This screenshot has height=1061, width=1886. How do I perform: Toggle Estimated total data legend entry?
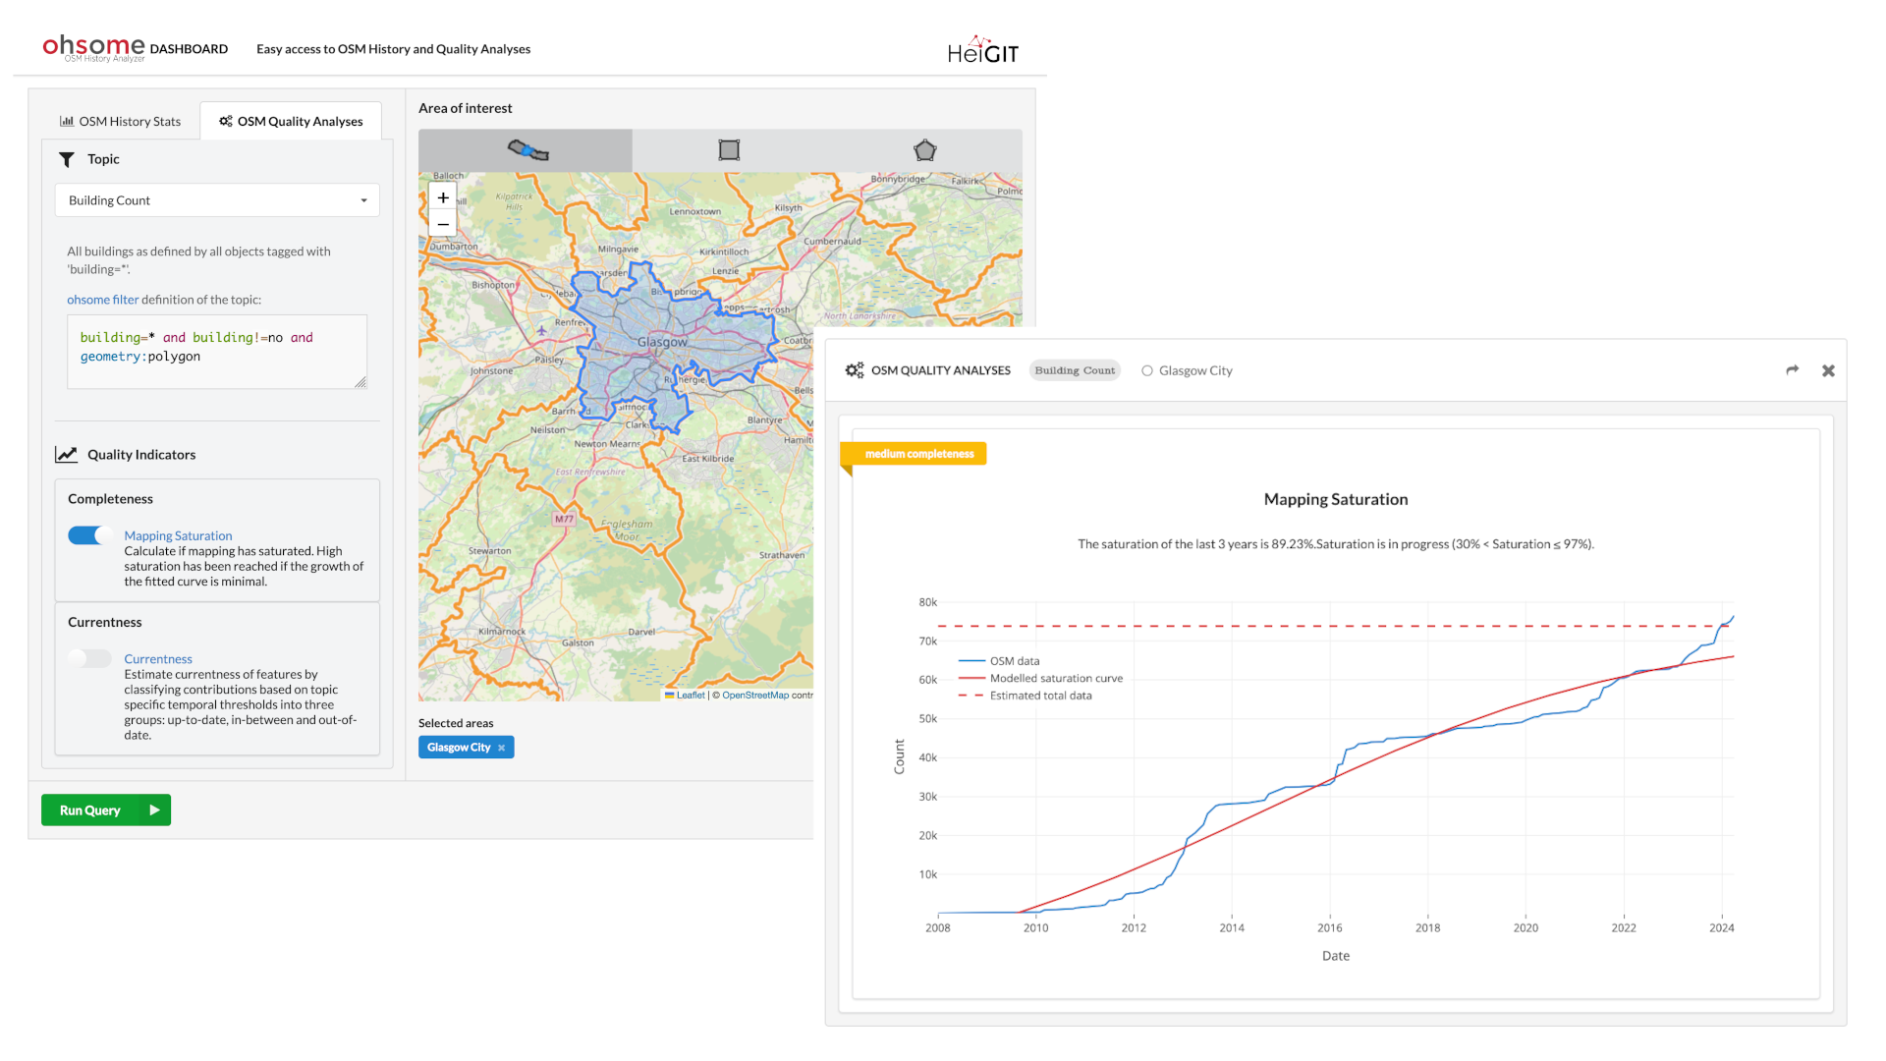[1026, 696]
